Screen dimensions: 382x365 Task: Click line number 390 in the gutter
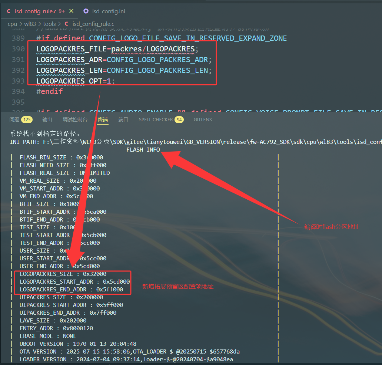click(18, 49)
